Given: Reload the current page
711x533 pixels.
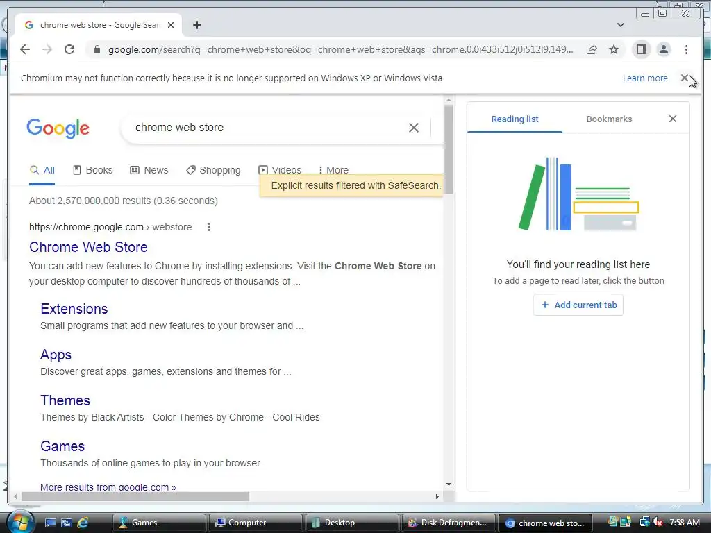Looking at the screenshot, I should coord(69,49).
